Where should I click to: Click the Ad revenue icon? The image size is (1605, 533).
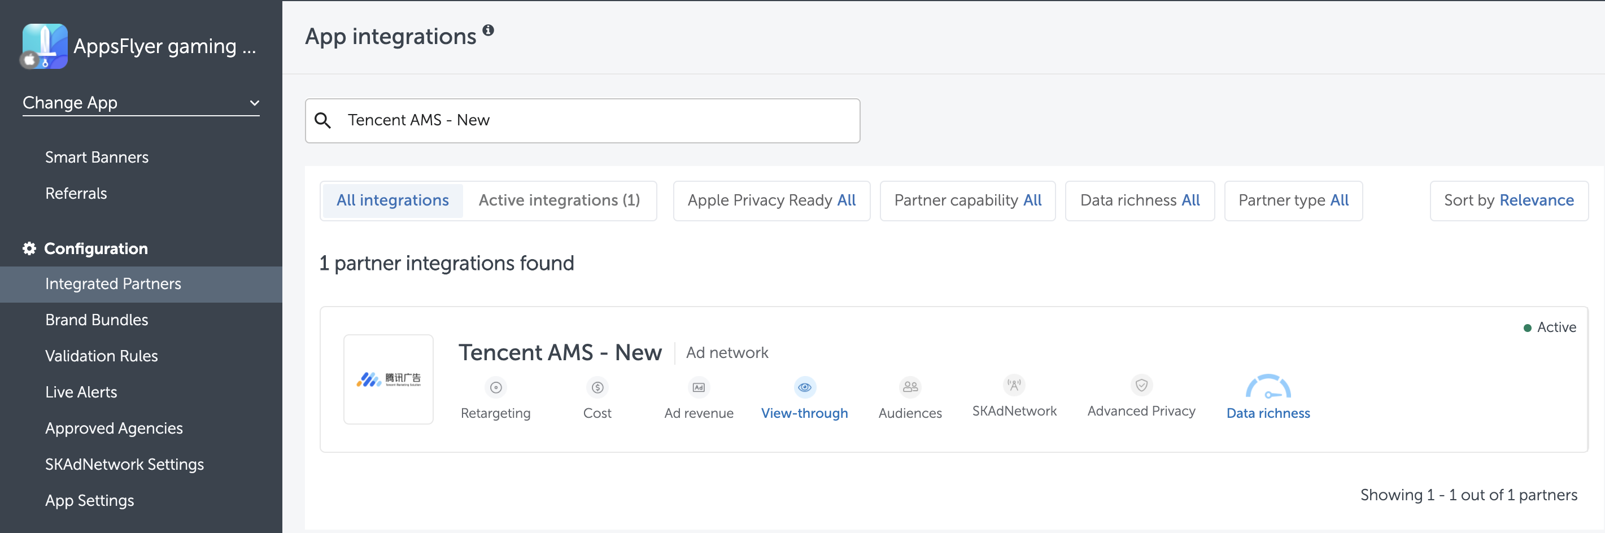(x=699, y=387)
